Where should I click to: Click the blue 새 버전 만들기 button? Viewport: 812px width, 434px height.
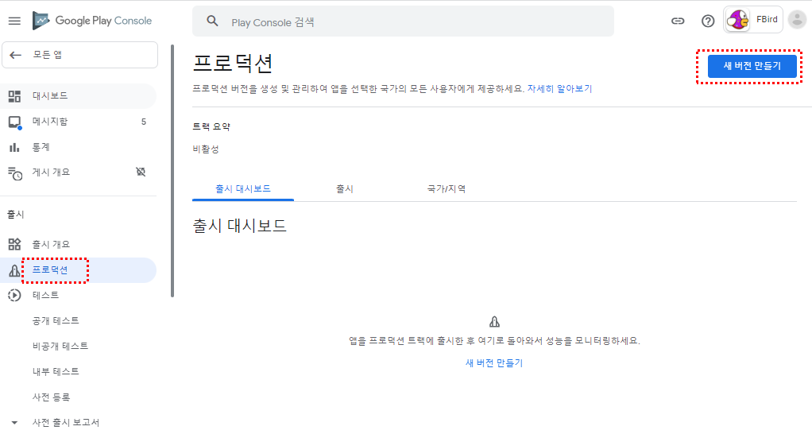point(752,66)
